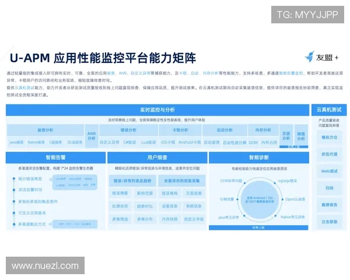Click the OpenGL崩溃 label
The height and width of the screenshot is (280, 350).
(295, 199)
